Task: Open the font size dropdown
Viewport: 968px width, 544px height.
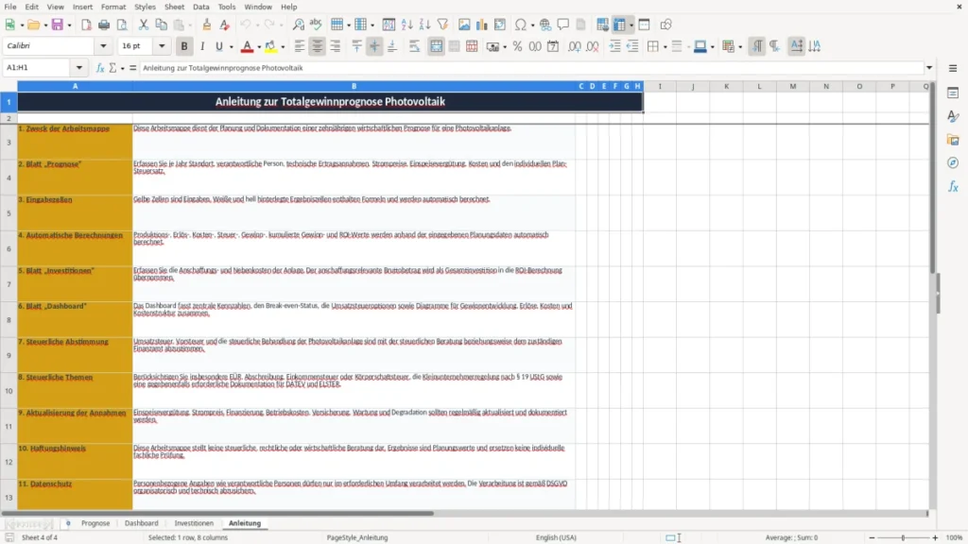Action: pos(162,45)
